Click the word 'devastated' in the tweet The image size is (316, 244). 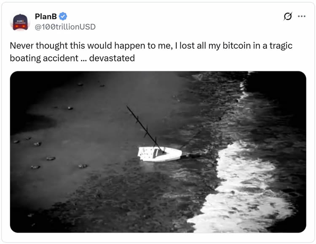(x=113, y=58)
